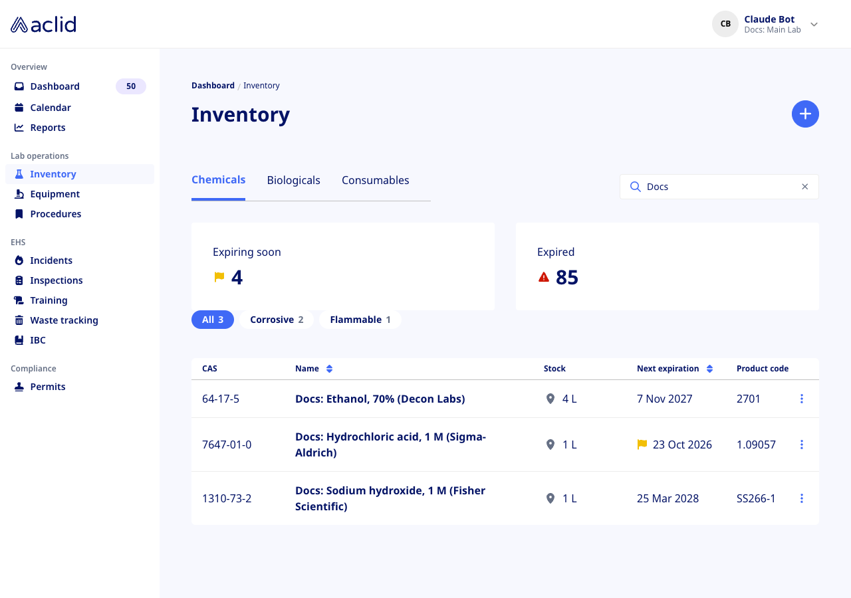The width and height of the screenshot is (851, 598).
Task: Click into the Docs search field
Action: pyautogui.click(x=719, y=187)
